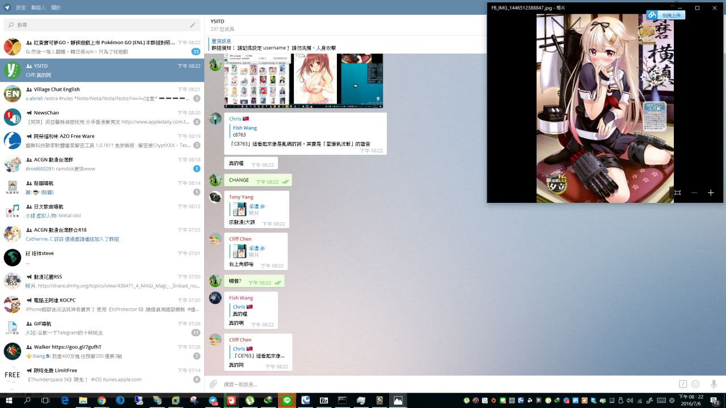Click the Telegram paper-plane logo

click(x=7, y=7)
